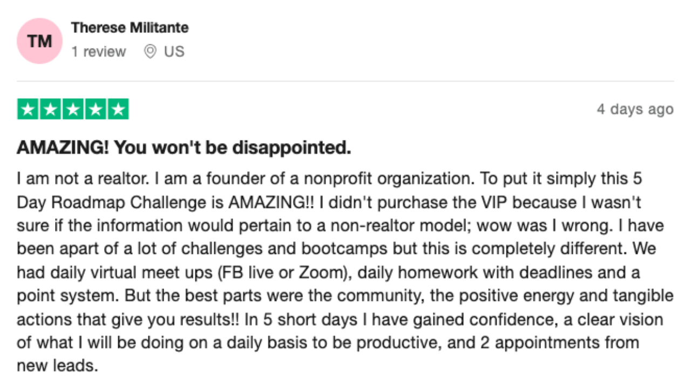Open review title "AMAZING! You won't be disappointed."
The image size is (691, 389).
[x=184, y=147]
